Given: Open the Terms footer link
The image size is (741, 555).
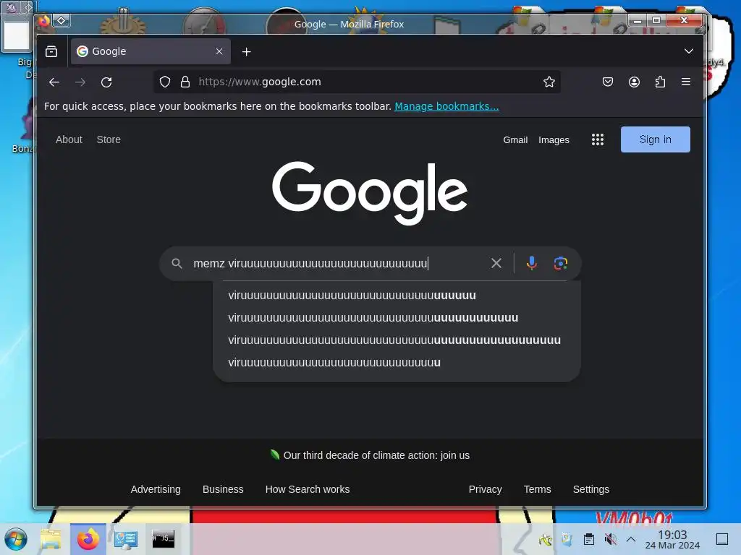Looking at the screenshot, I should [x=538, y=489].
